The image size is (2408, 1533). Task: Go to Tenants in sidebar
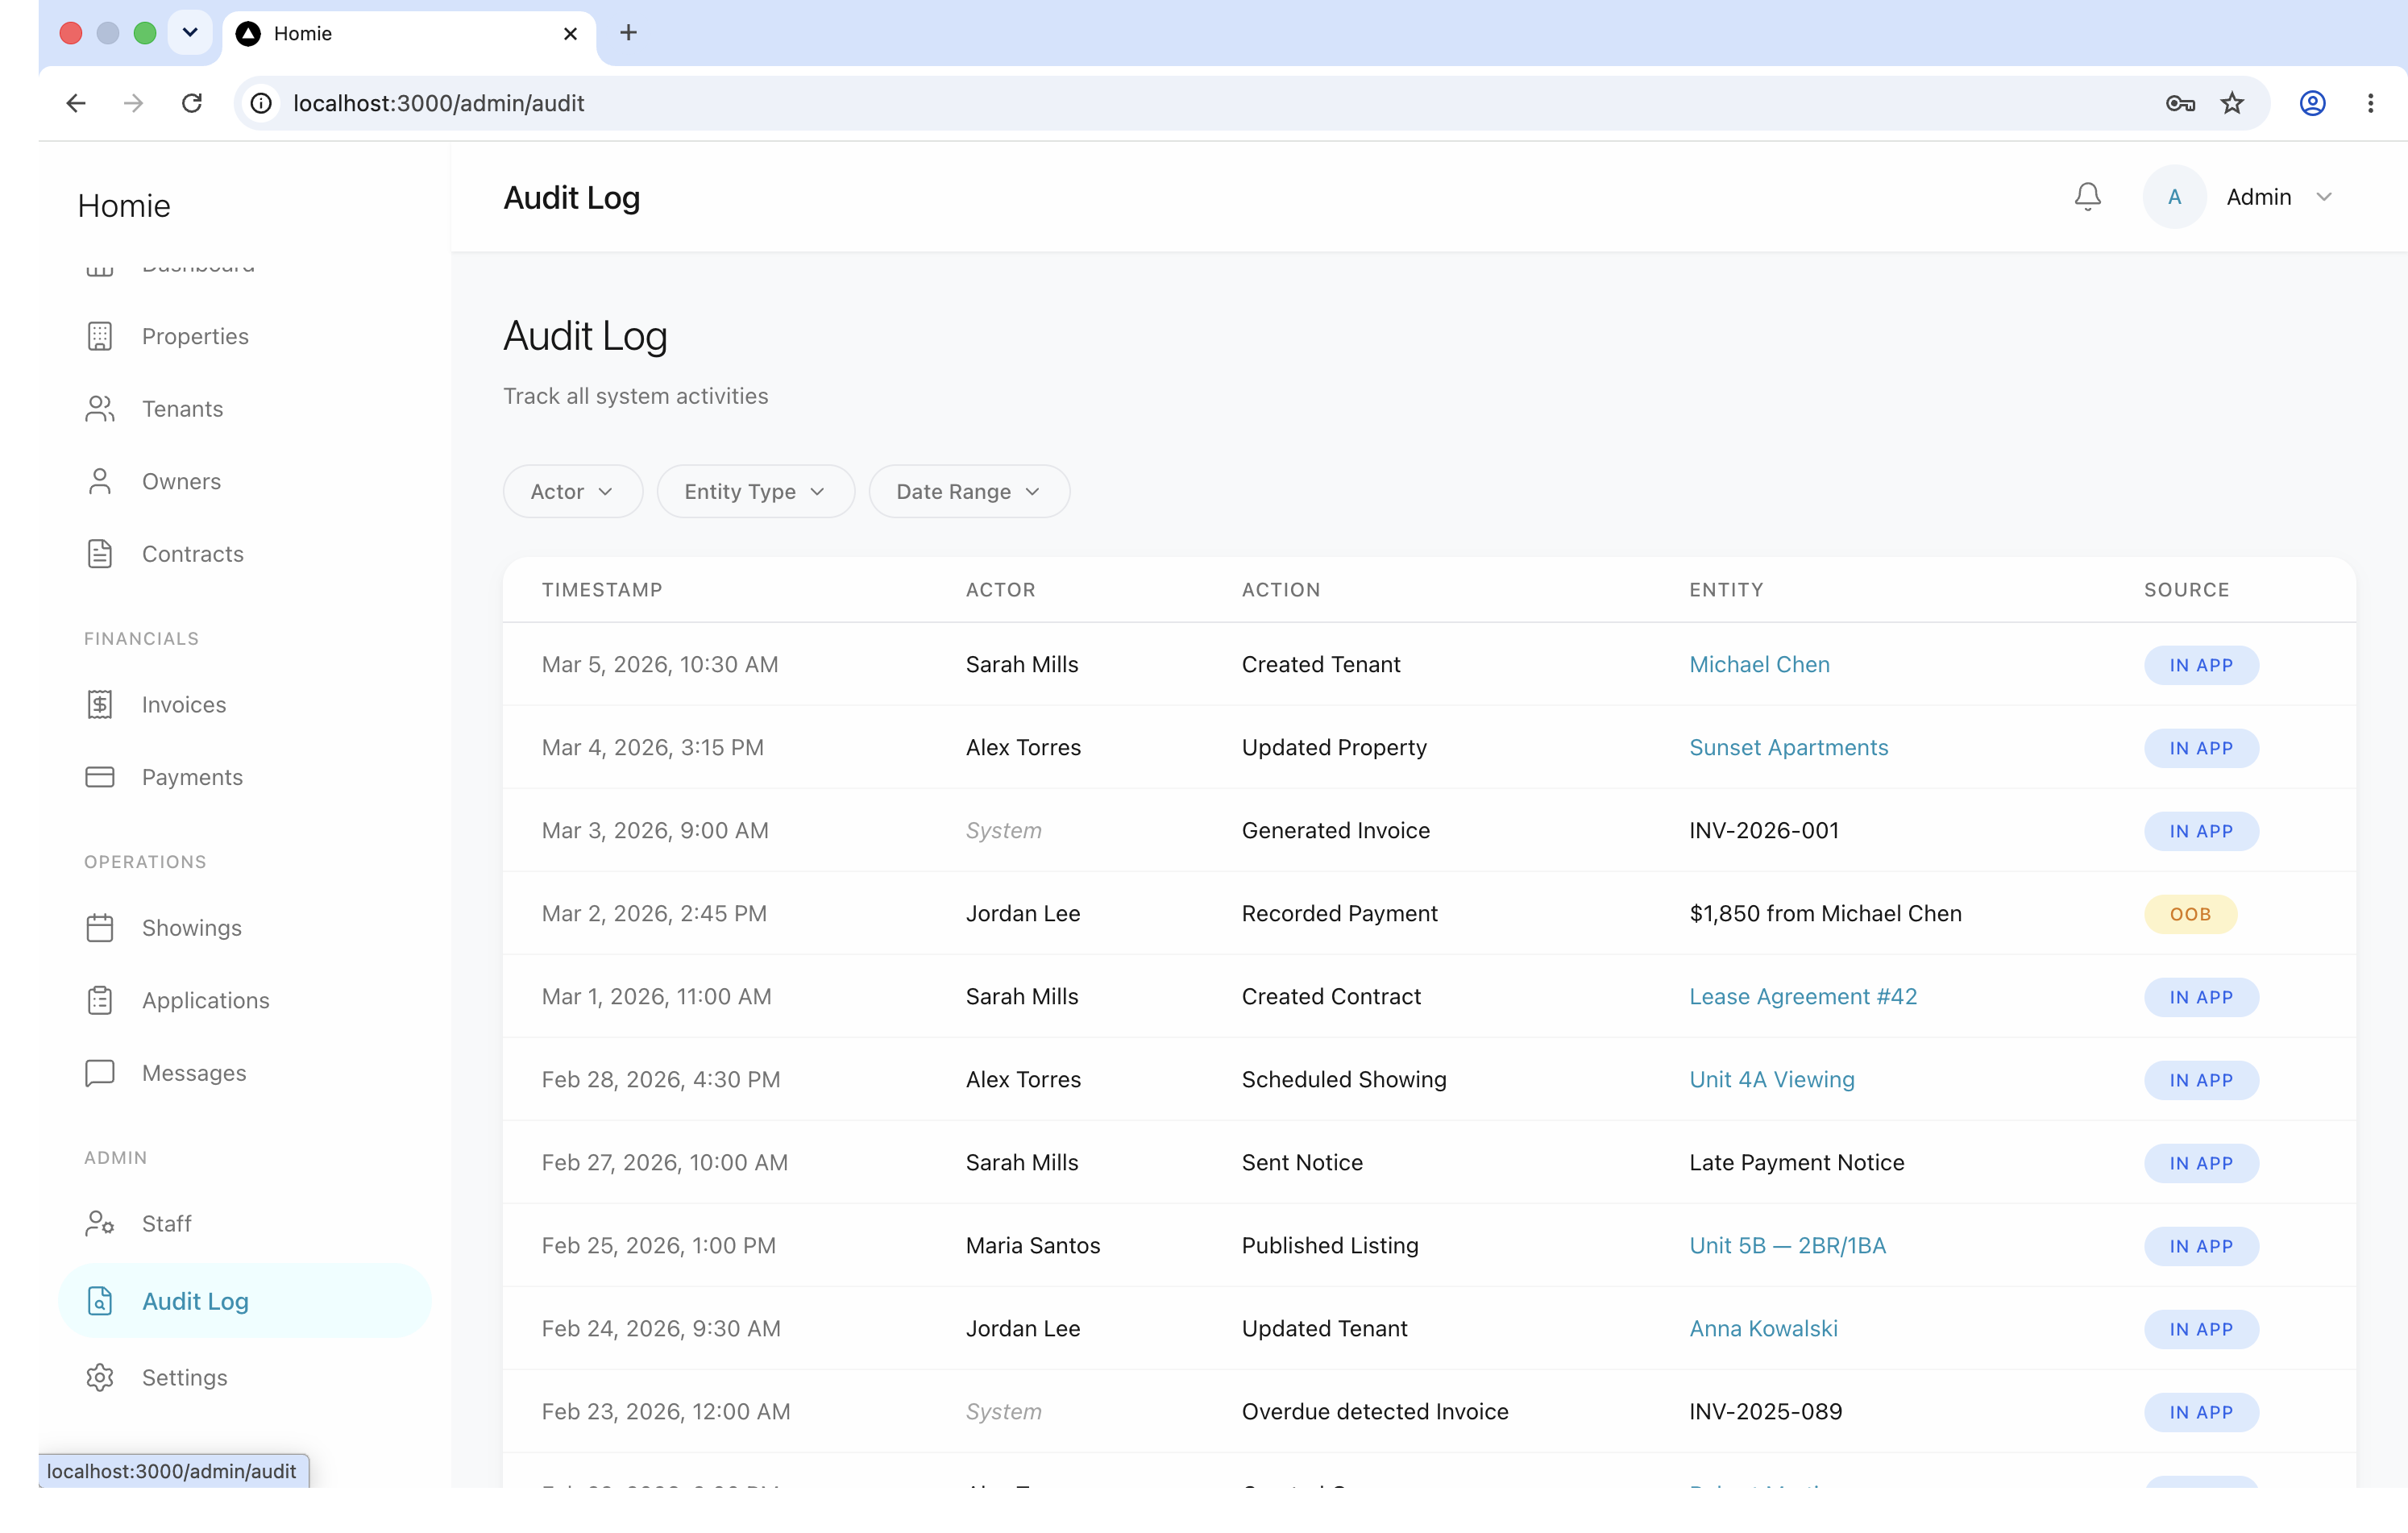pyautogui.click(x=244, y=409)
